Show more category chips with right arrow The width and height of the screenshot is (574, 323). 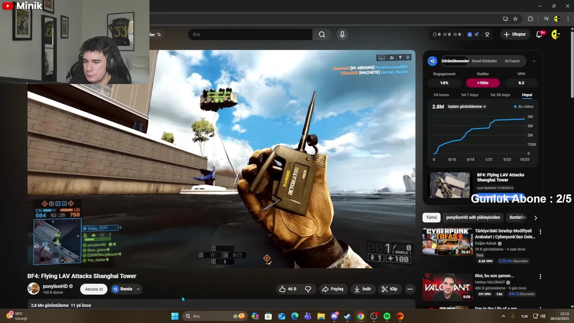[535, 218]
